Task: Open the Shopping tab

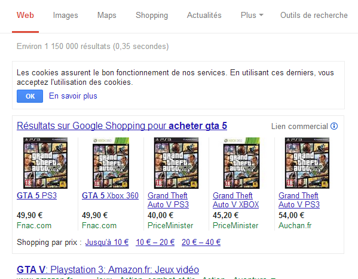Action: 152,16
